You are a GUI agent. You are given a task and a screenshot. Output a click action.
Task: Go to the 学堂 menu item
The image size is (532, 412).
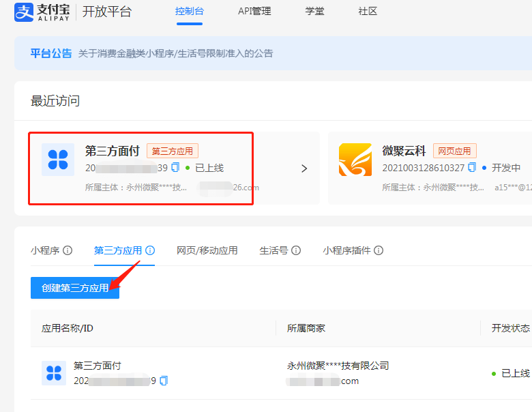click(314, 11)
